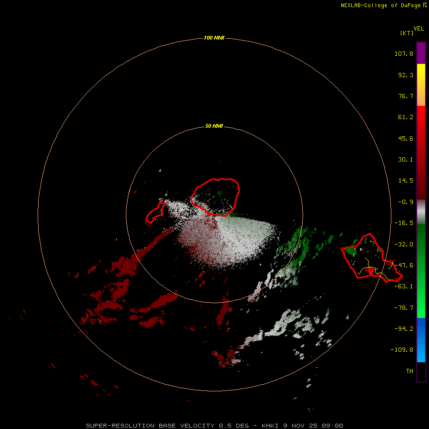Viewport: 429px width, 429px height.
Task: Click the red island outline with yellow roads
Action: click(x=371, y=258)
